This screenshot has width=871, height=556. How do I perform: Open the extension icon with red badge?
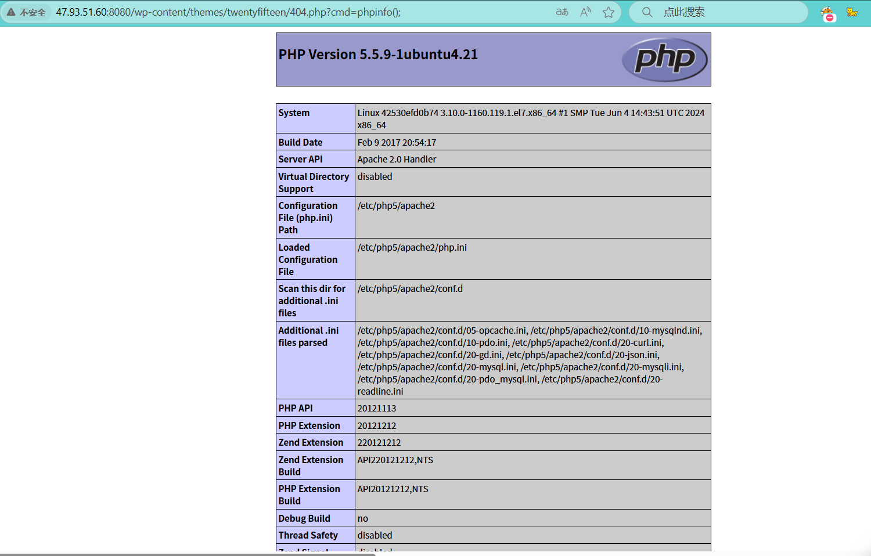[827, 13]
